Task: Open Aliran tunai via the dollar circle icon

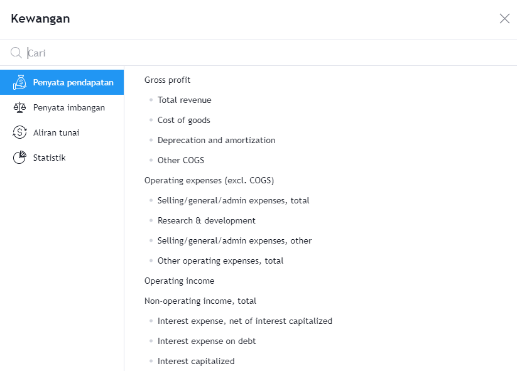Action: click(x=21, y=132)
